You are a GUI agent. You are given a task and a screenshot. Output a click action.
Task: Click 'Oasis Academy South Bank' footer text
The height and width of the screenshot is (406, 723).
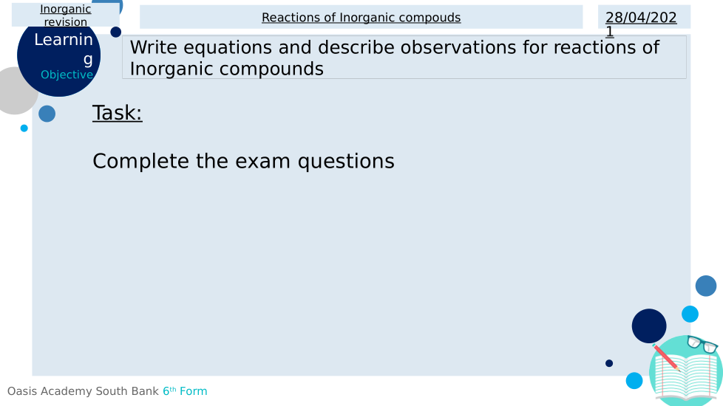[83, 391]
